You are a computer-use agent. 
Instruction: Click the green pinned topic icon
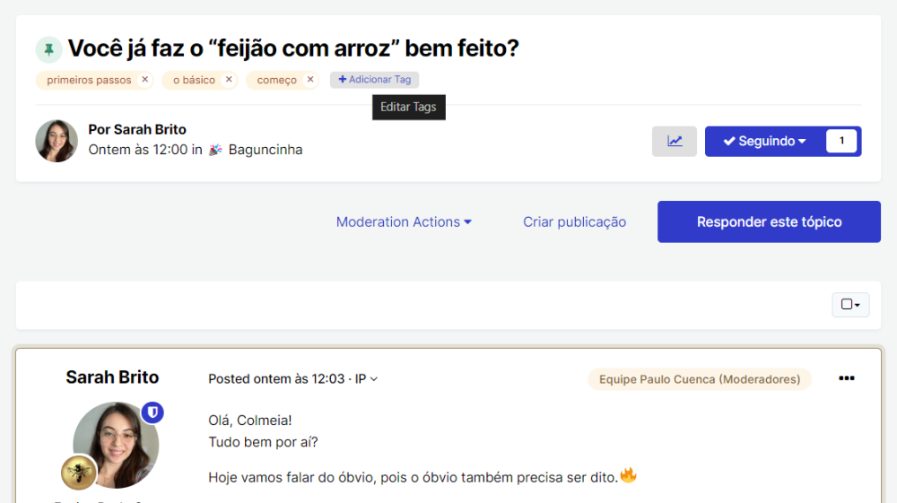[48, 49]
